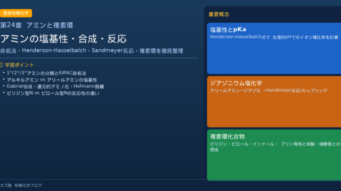Select the chapter heading 第24章 アミンと複素環
341x191 pixels.
37,25
